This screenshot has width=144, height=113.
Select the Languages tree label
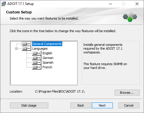click(40, 48)
